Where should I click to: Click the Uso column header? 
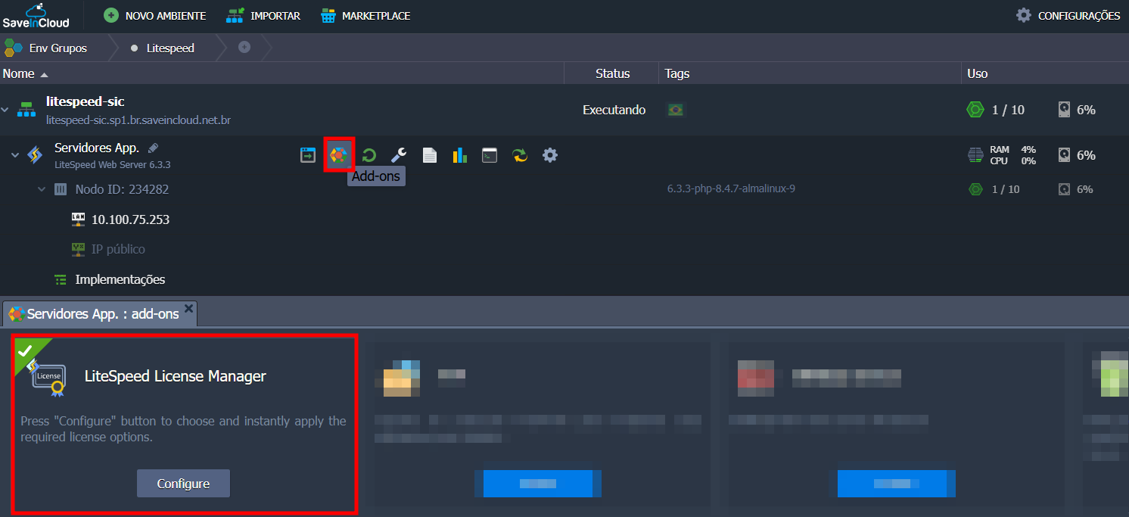(x=978, y=73)
